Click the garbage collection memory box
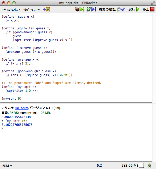Screen dimensions: 156x169 pyautogui.click(x=141, y=165)
